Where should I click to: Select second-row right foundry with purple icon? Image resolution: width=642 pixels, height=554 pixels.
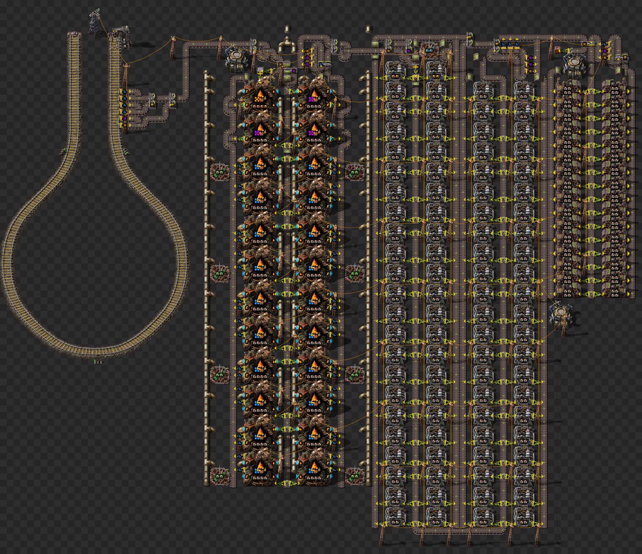tap(314, 129)
